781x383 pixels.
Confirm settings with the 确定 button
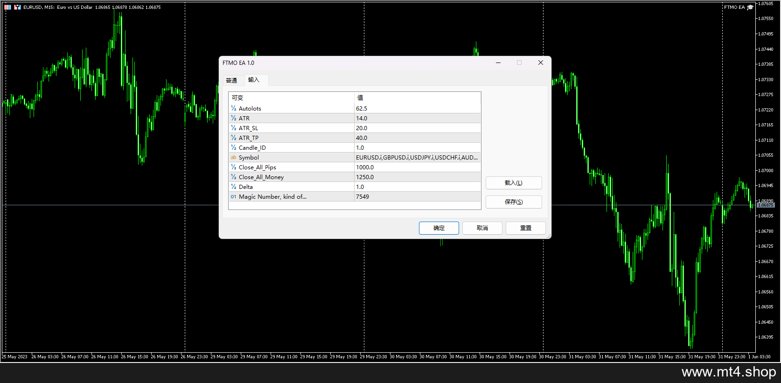coord(439,228)
